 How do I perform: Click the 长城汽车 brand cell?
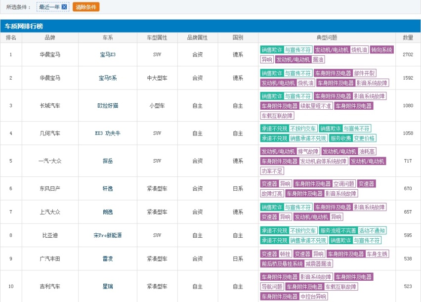[50, 106]
